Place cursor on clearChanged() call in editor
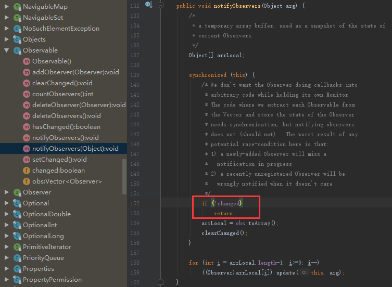The width and height of the screenshot is (392, 287). click(224, 233)
